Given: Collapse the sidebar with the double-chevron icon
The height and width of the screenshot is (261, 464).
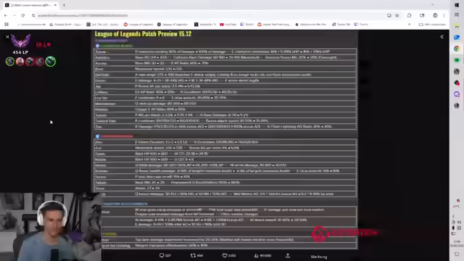Looking at the screenshot, I should pos(442,37).
